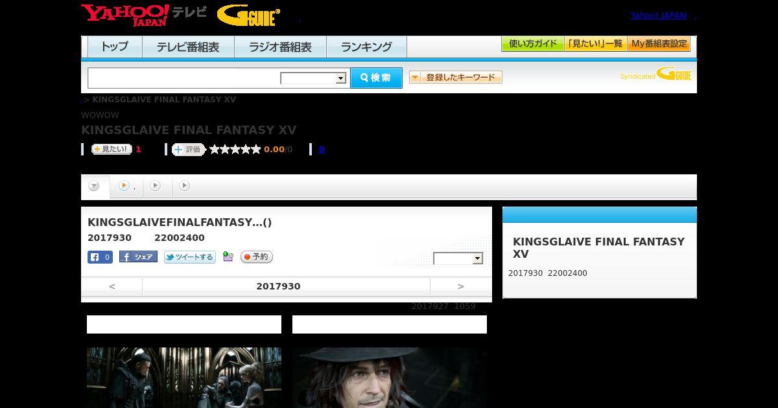Open the テレビ番組表 tab
The image size is (778, 408).
[188, 47]
